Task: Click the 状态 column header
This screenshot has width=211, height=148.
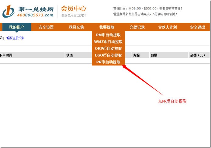Action: pyautogui.click(x=70, y=55)
